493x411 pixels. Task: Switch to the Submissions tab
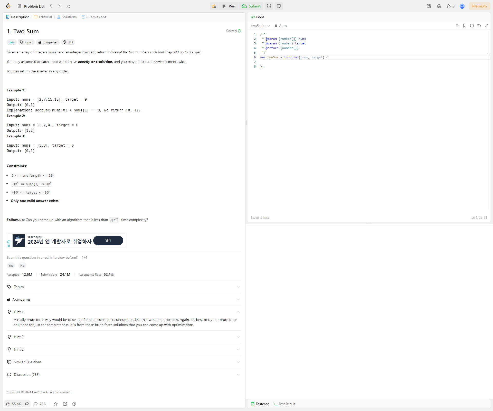[x=94, y=17]
